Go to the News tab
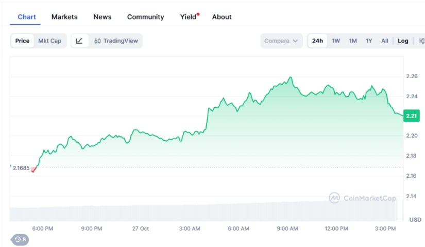425x247 pixels. point(103,17)
